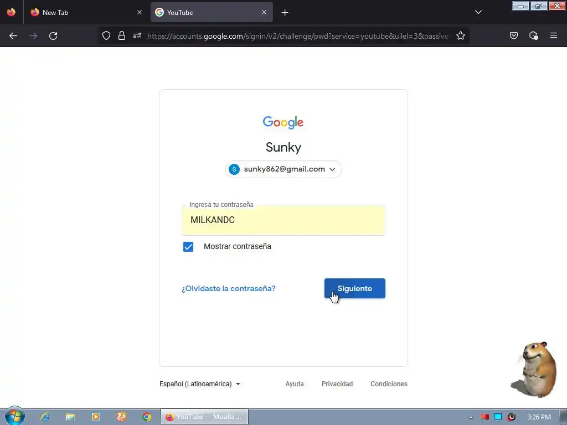
Task: Open the media player taskbar icon
Action: [95, 417]
